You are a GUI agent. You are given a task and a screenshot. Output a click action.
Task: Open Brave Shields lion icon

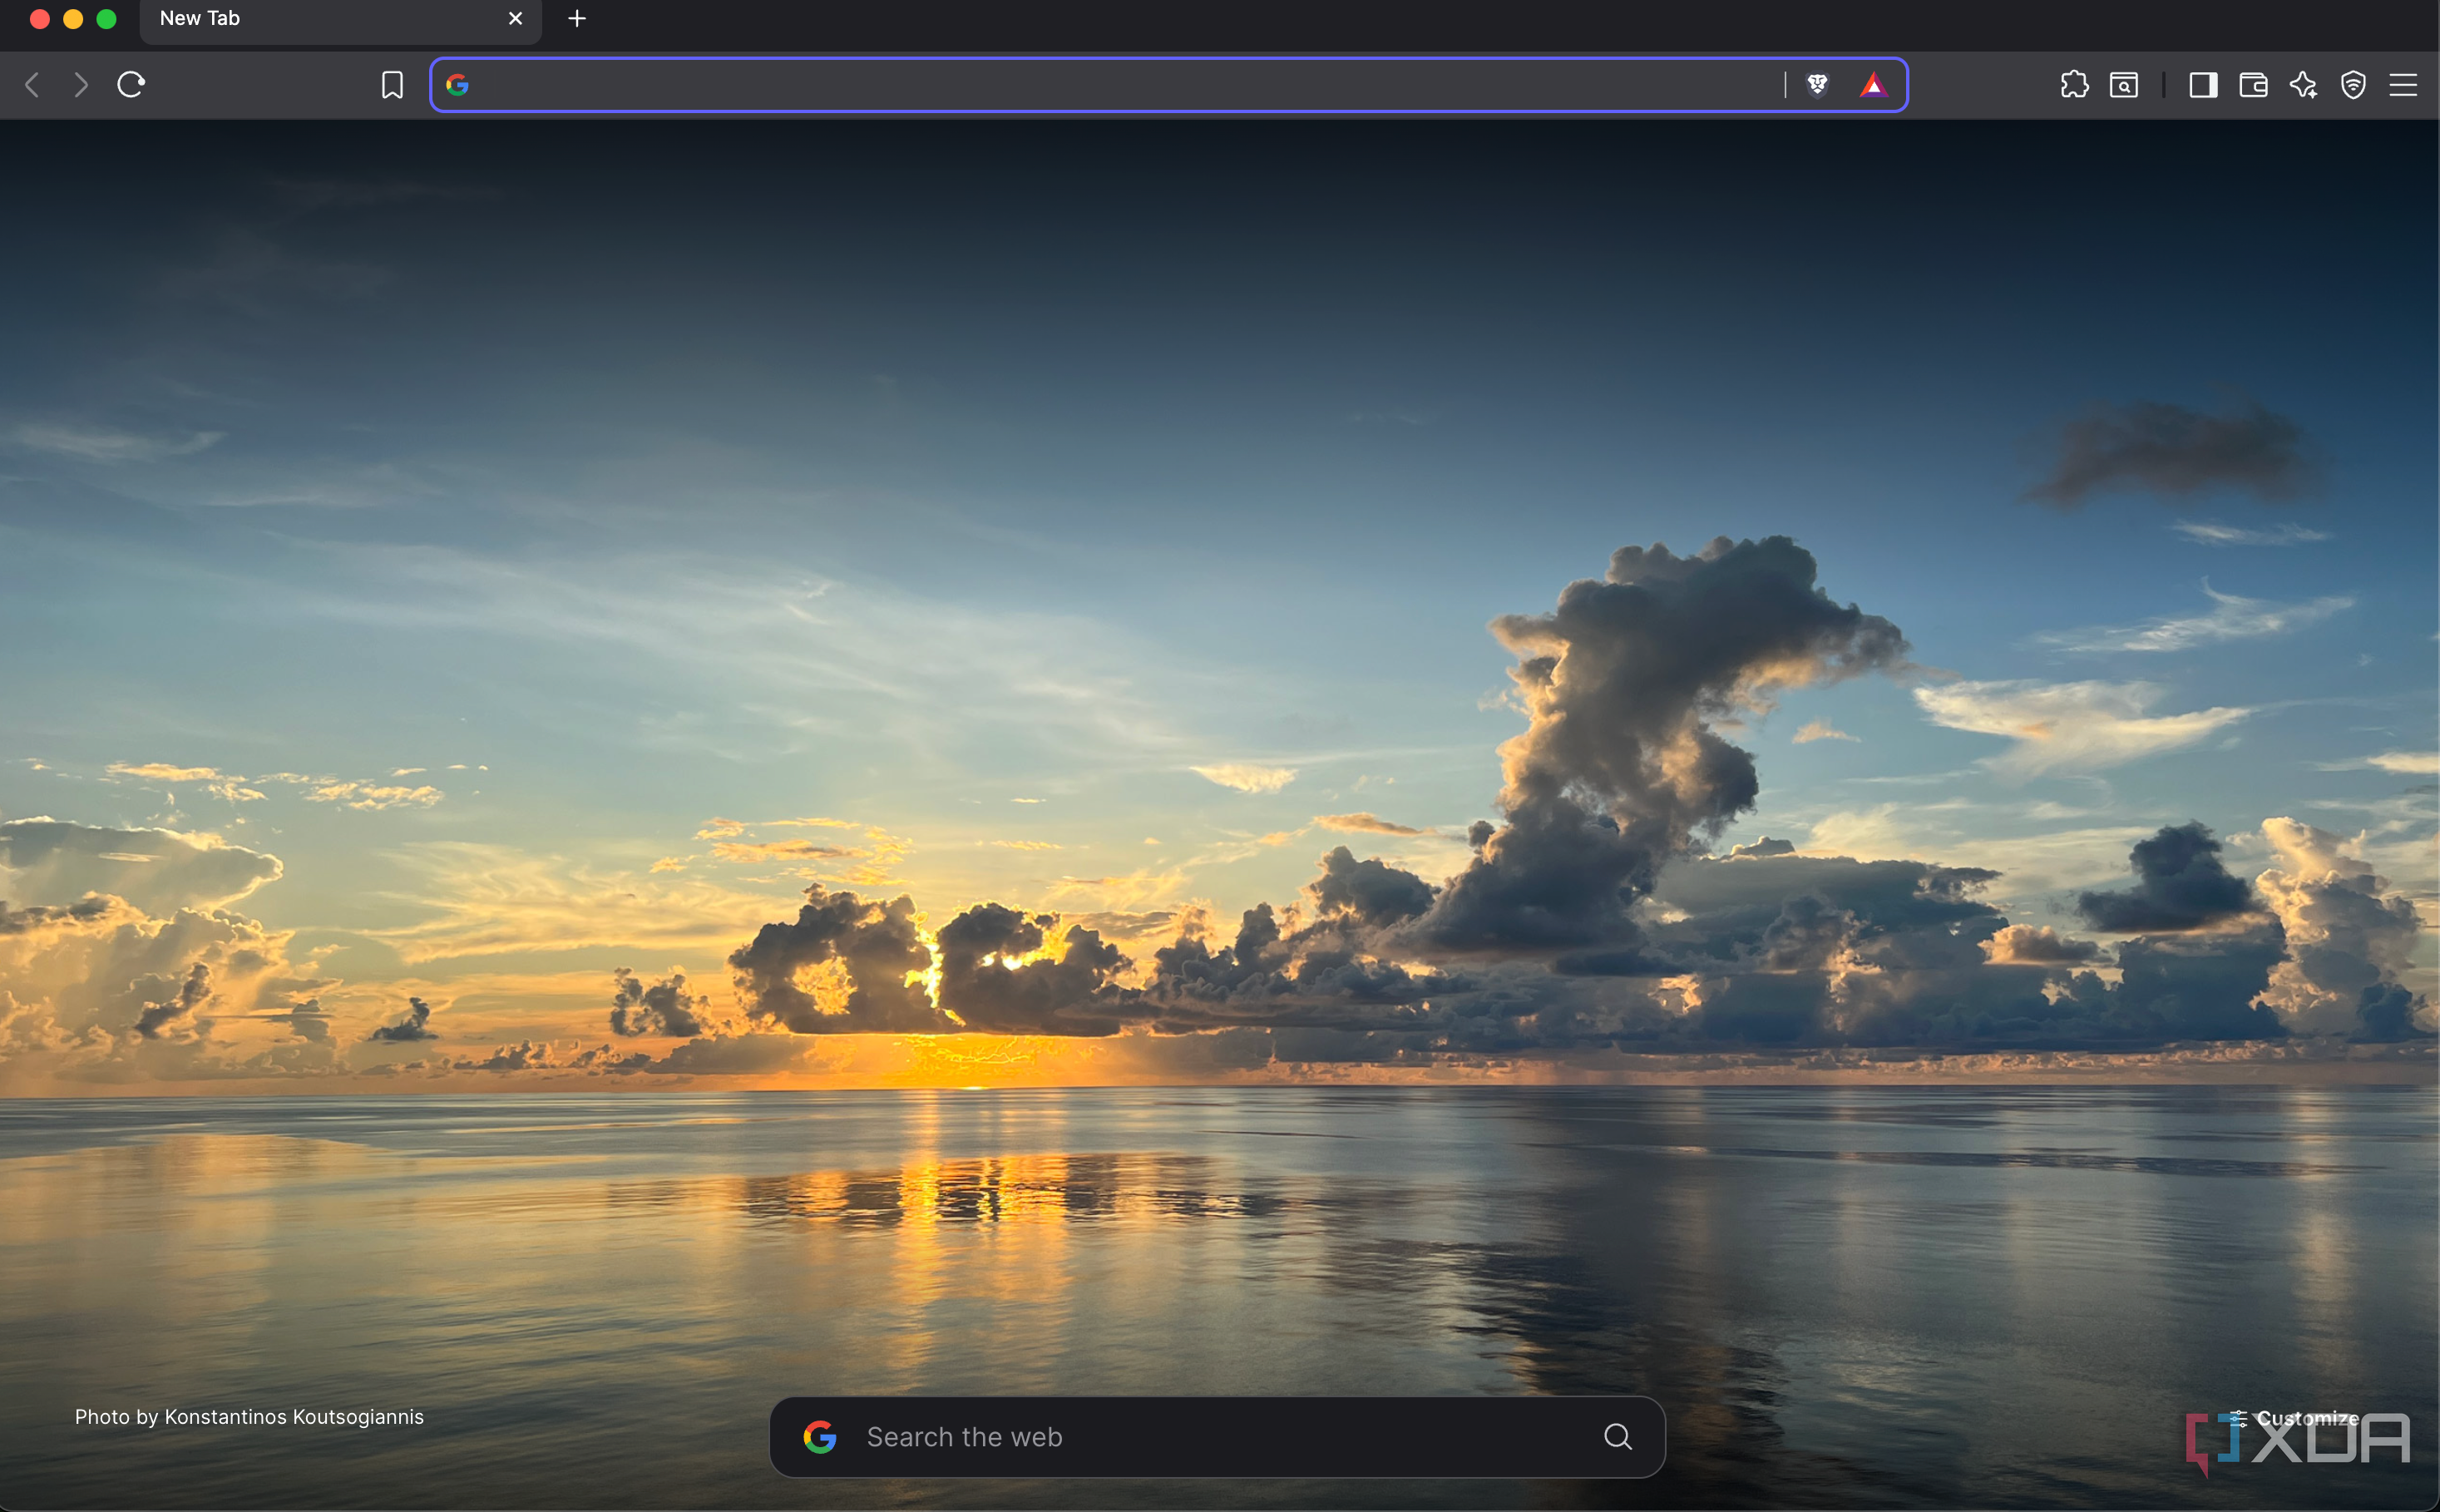click(x=1817, y=85)
